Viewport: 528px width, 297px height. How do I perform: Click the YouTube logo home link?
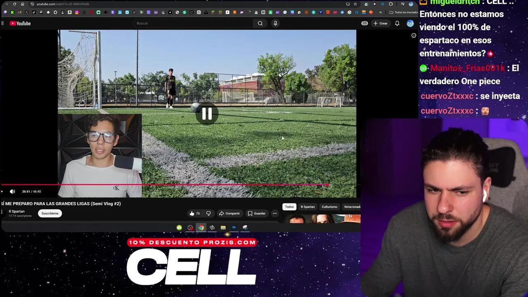pos(20,24)
